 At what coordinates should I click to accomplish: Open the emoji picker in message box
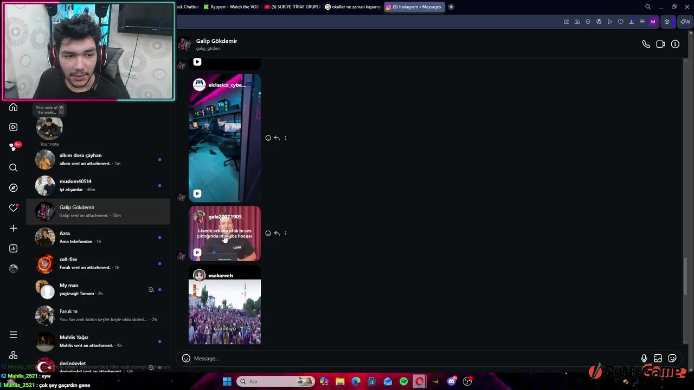186,358
